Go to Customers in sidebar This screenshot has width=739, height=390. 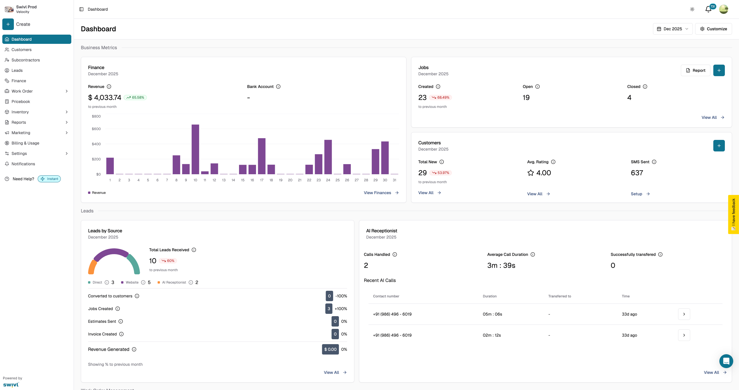coord(21,50)
